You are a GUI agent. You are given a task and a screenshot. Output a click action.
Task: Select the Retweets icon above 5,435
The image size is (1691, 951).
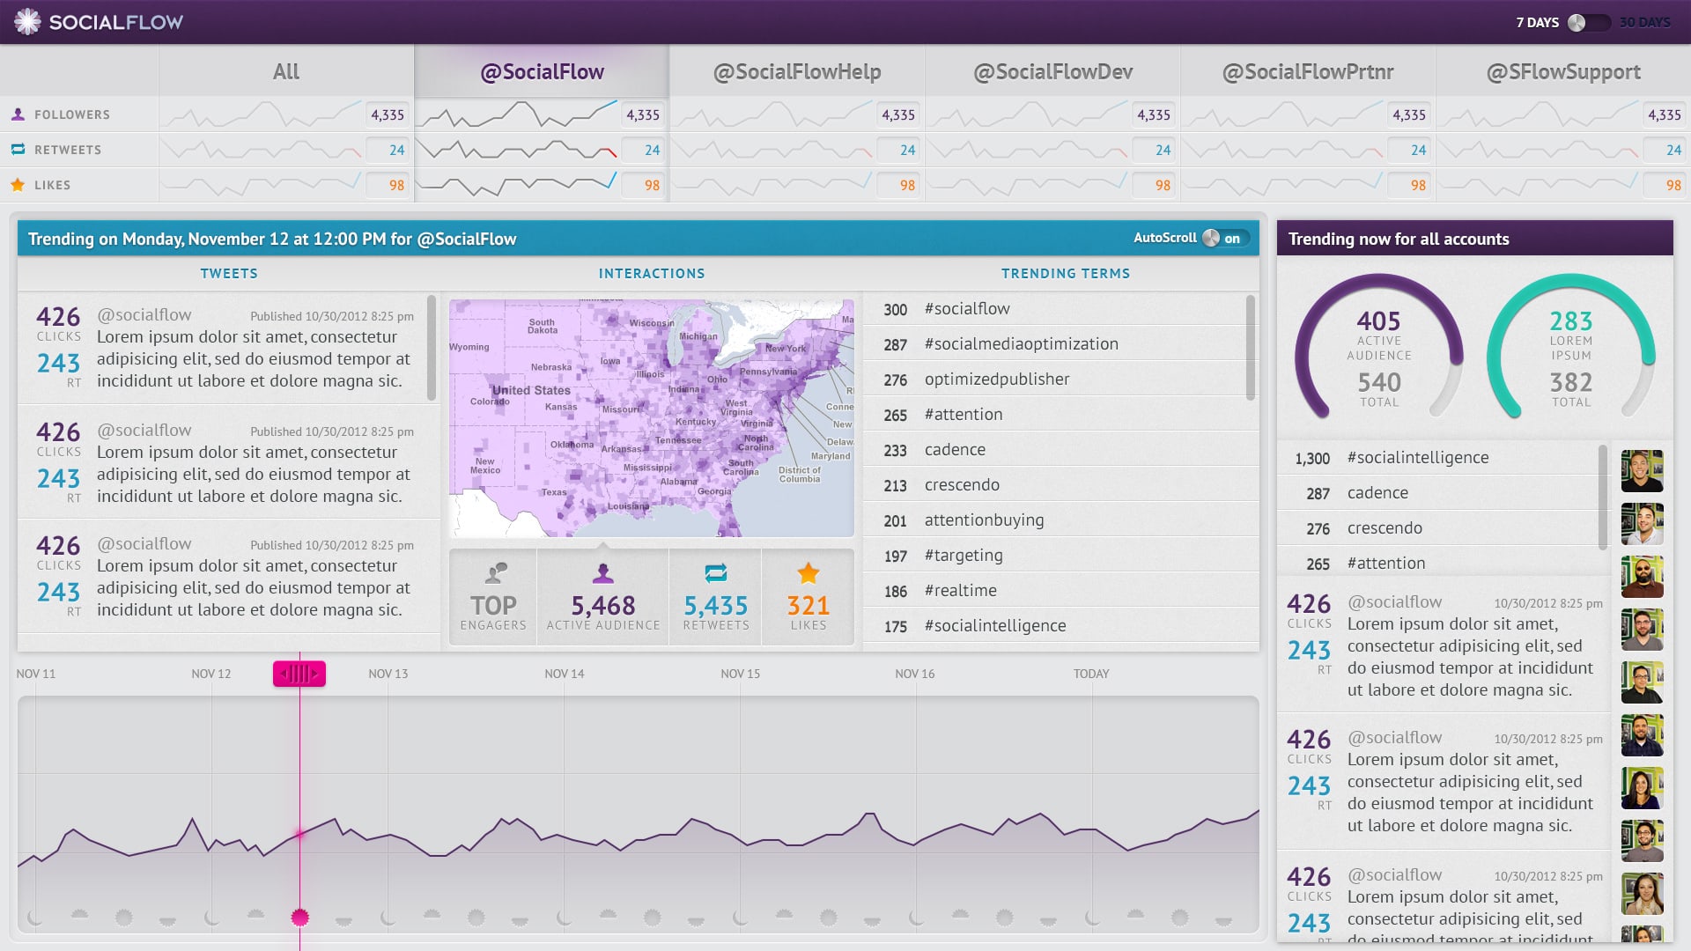716,573
